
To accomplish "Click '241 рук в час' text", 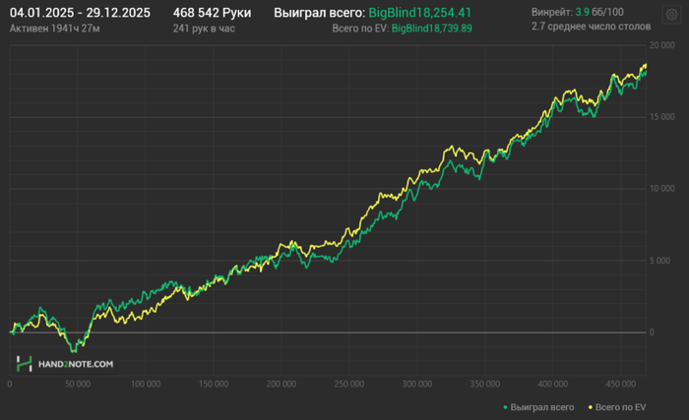I will point(204,29).
